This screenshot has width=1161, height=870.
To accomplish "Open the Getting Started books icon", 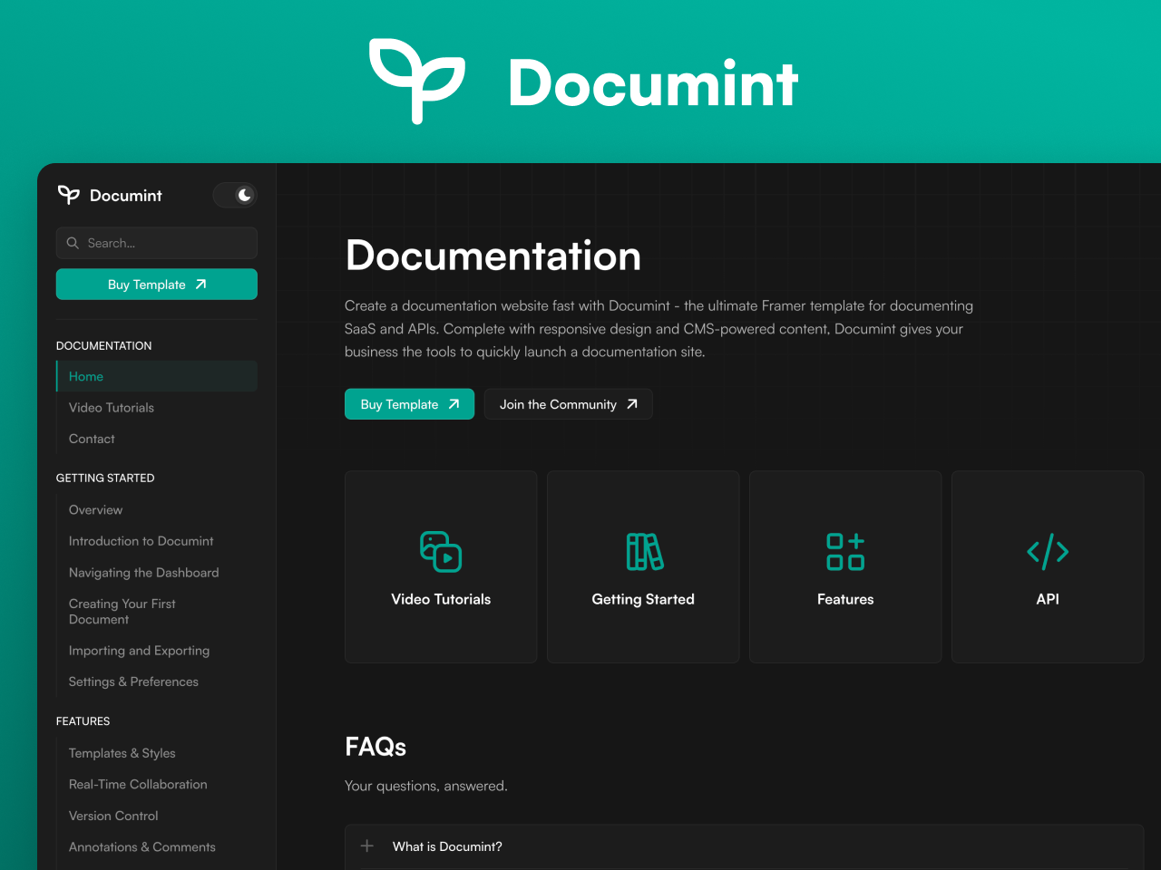I will (644, 551).
